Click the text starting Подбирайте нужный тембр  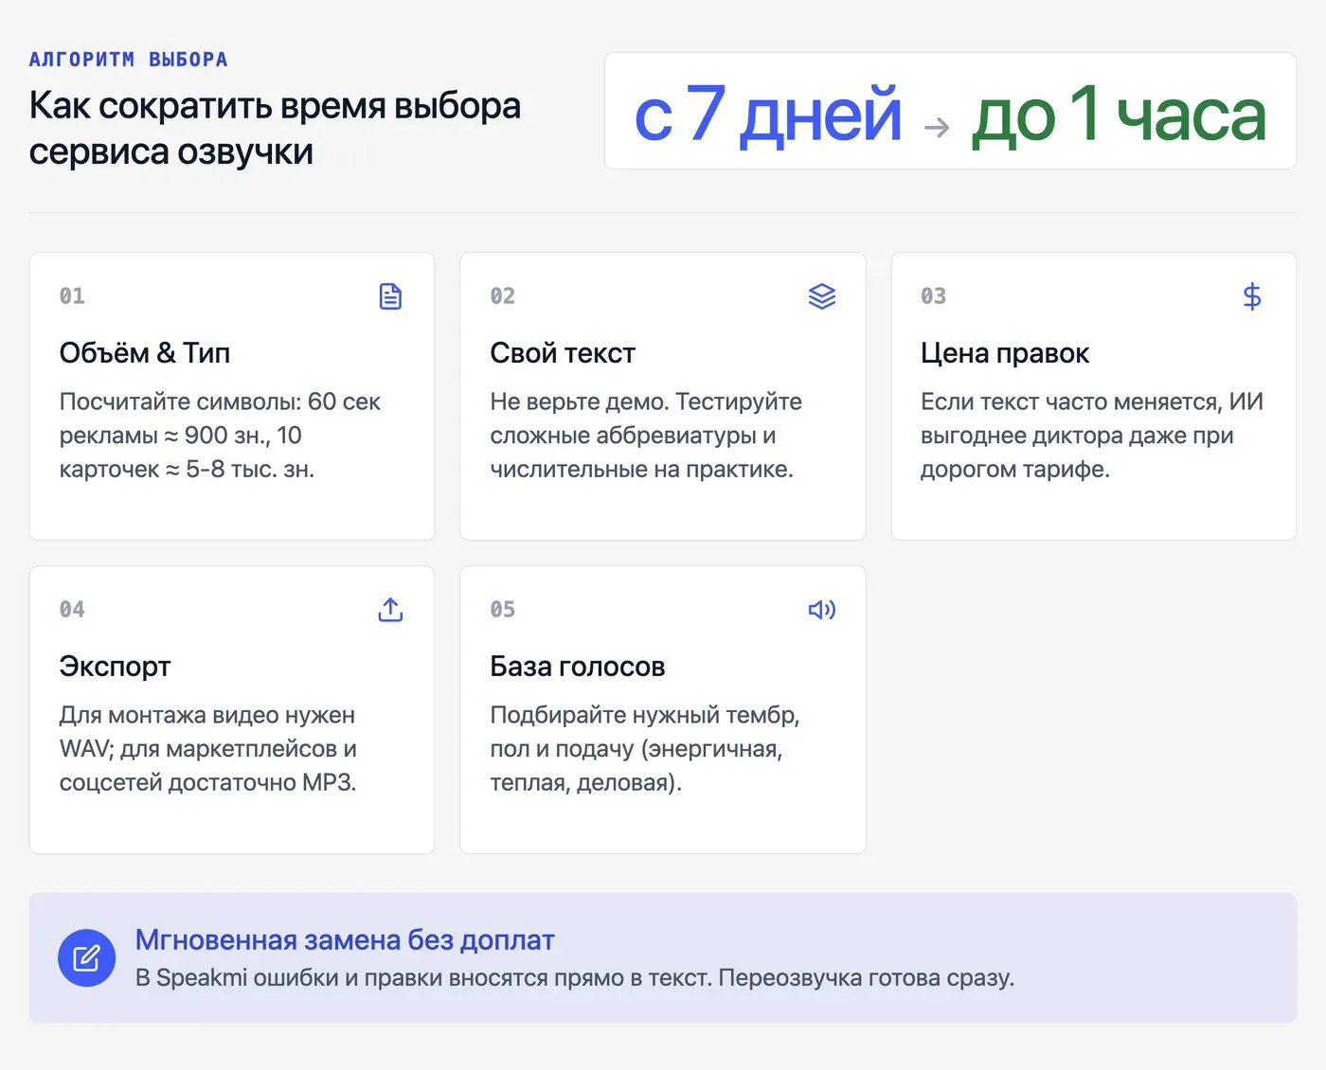click(x=645, y=749)
